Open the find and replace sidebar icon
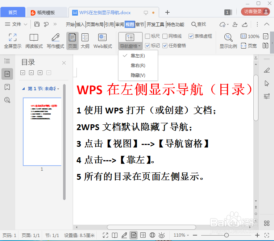Viewport: 274px width, 241px height. 7,100
